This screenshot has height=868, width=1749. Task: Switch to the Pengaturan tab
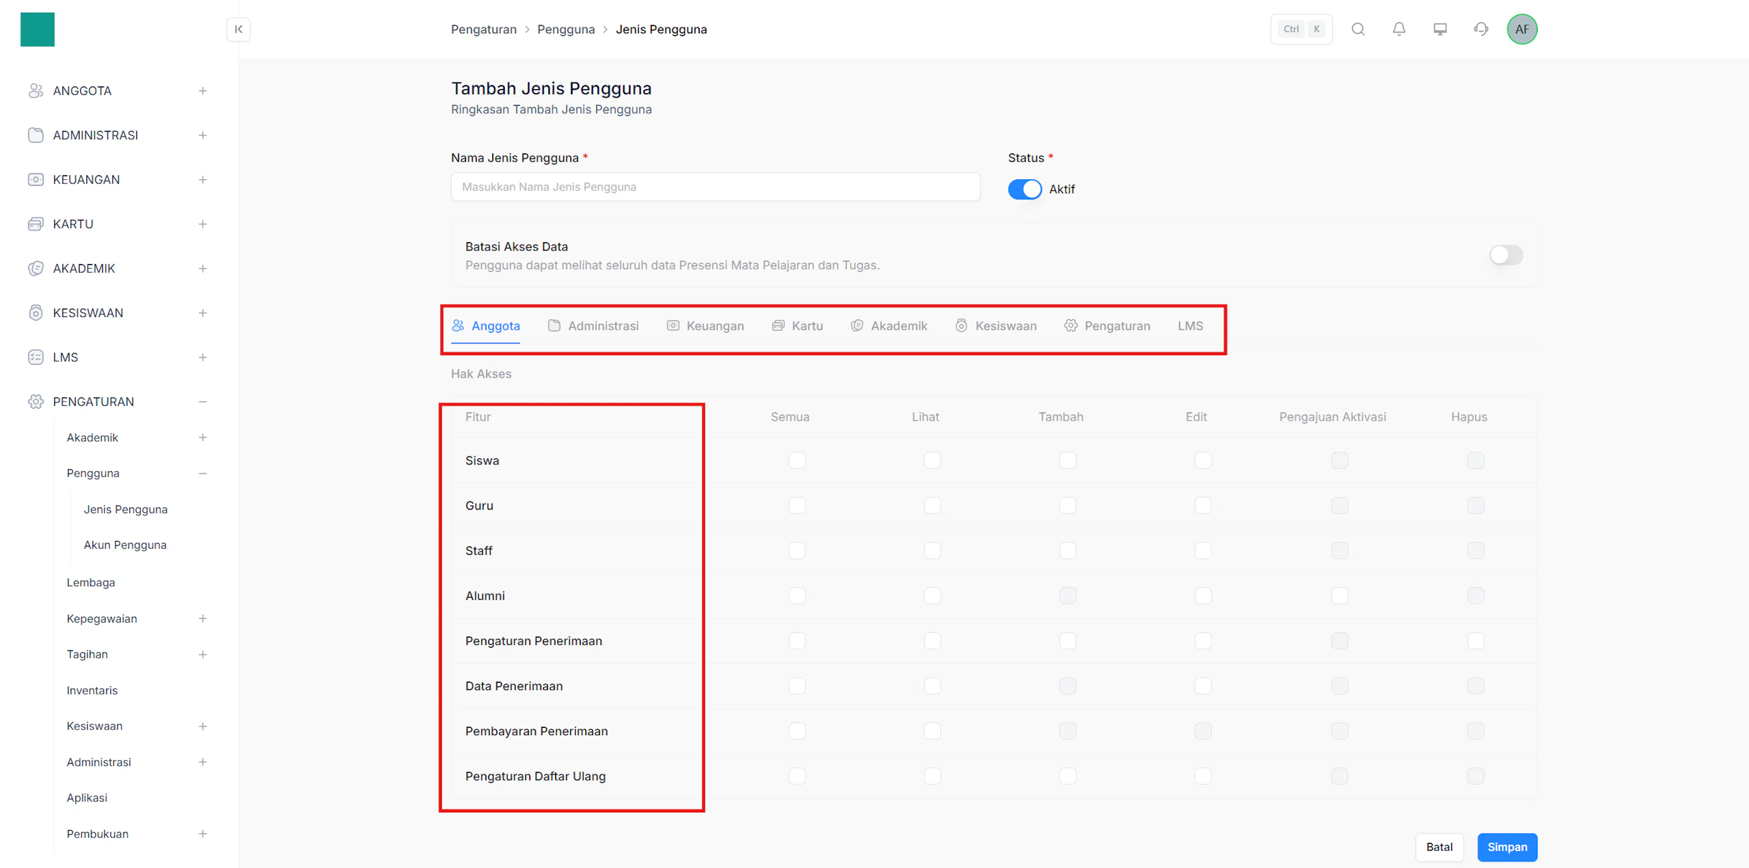click(x=1107, y=326)
